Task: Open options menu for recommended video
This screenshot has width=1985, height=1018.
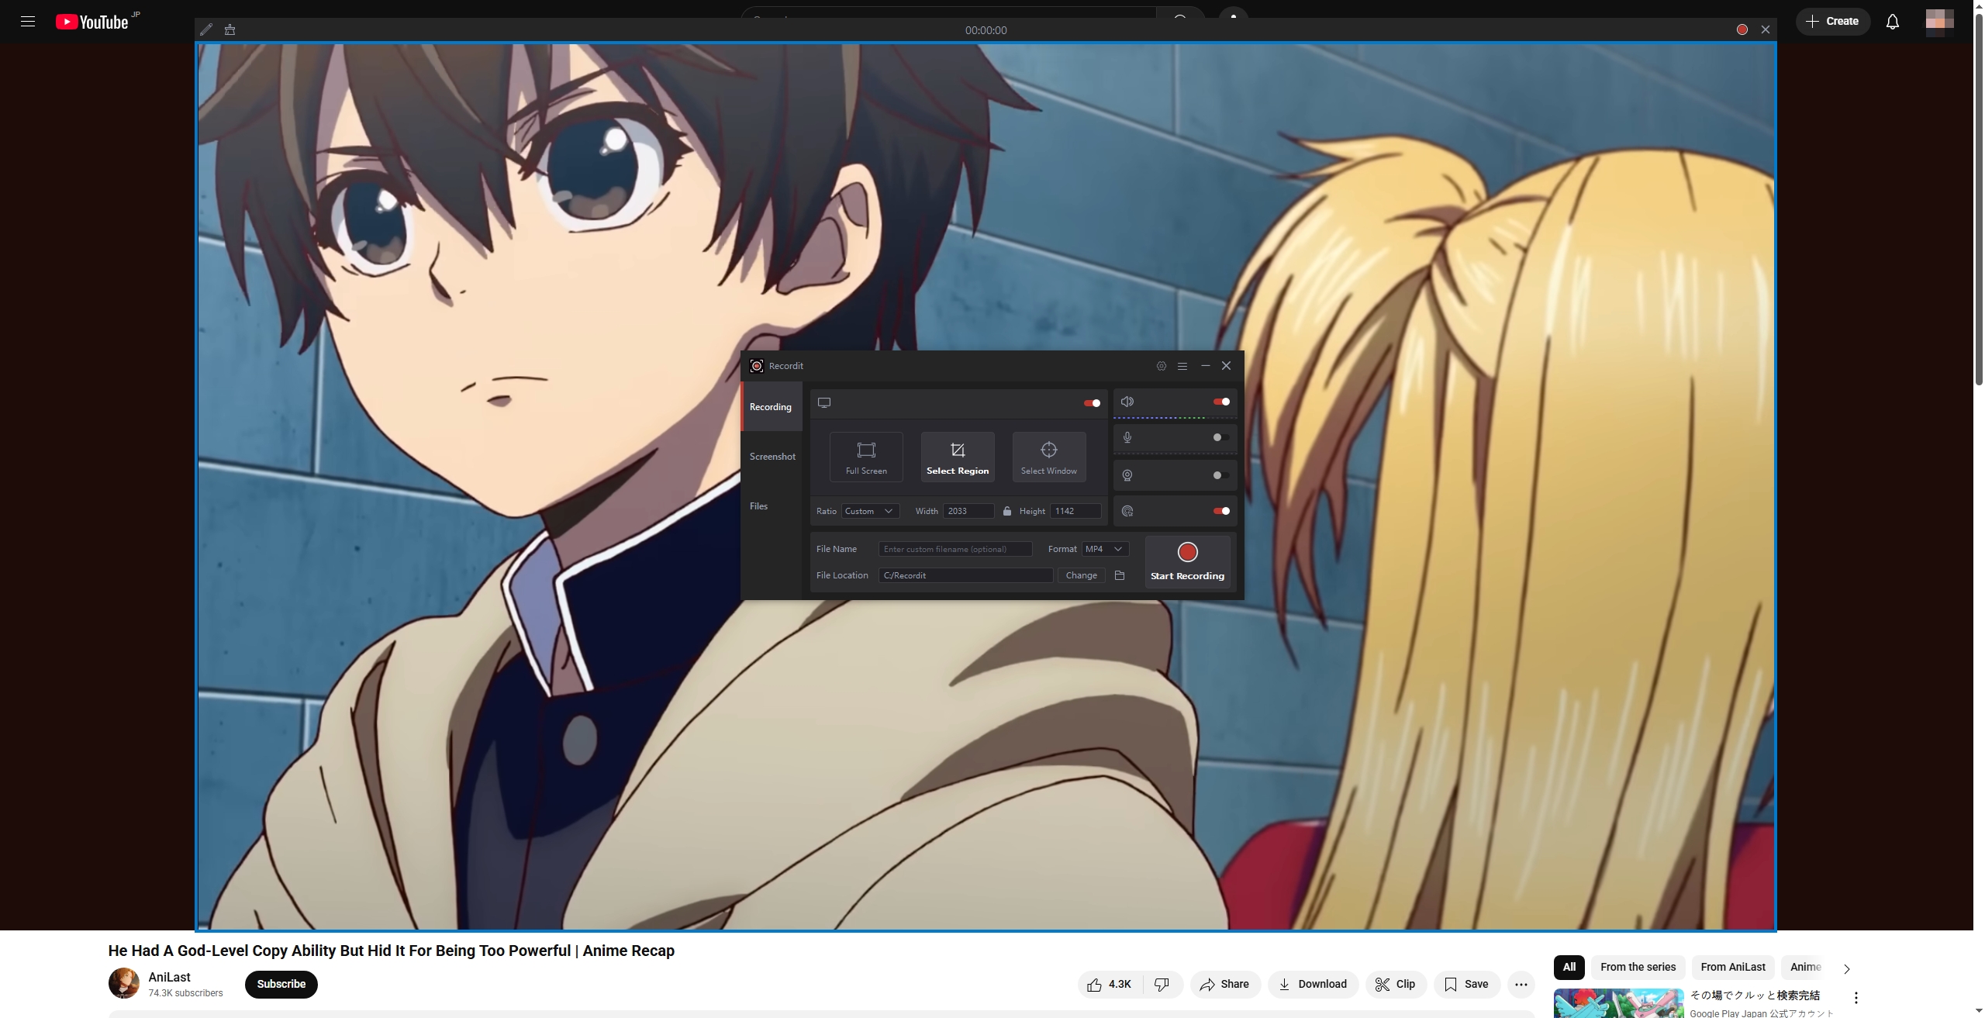Action: [1856, 998]
